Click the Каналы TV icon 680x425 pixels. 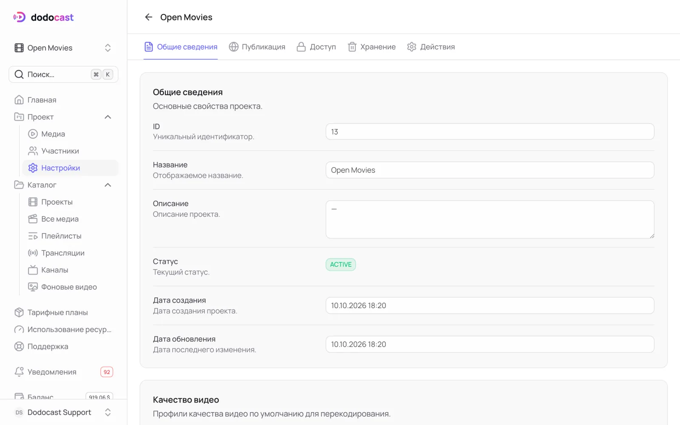(x=33, y=270)
